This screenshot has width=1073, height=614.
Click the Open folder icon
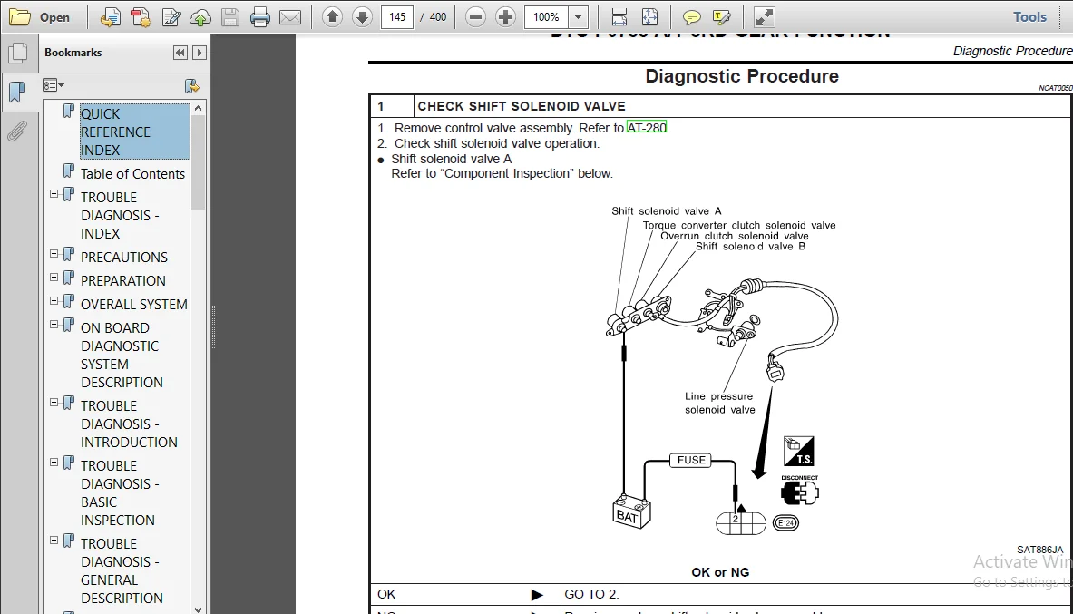(x=20, y=17)
